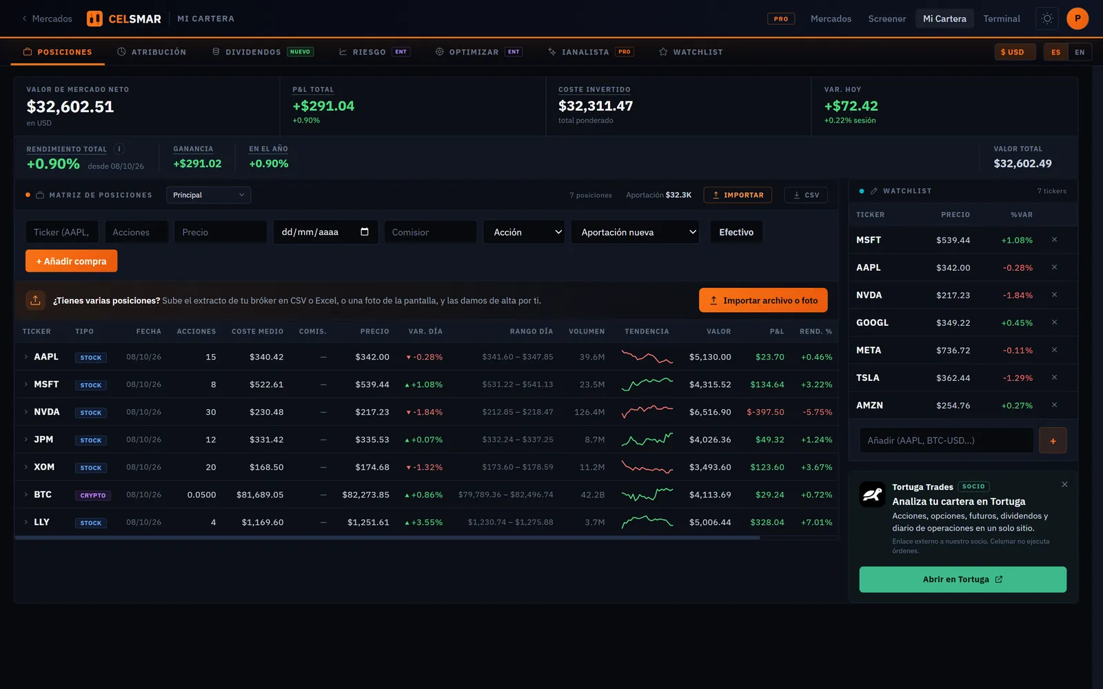The width and height of the screenshot is (1103, 689).
Task: Open the Terminal navigation item
Action: pyautogui.click(x=1001, y=19)
